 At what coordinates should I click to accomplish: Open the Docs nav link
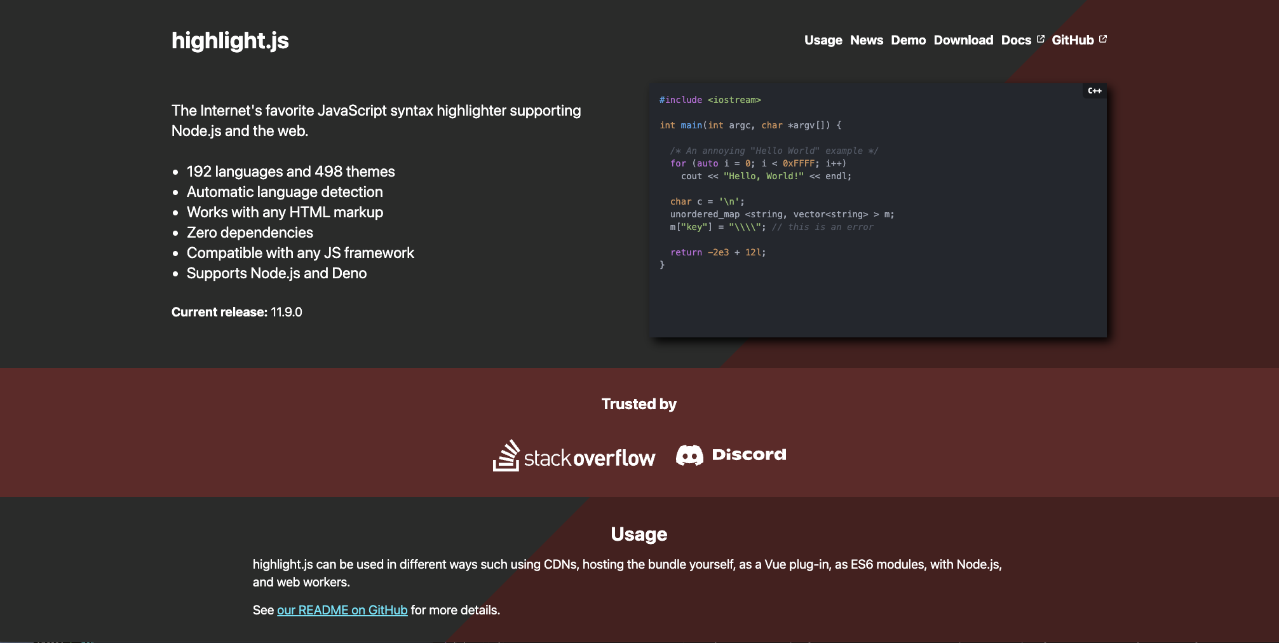(x=1016, y=40)
